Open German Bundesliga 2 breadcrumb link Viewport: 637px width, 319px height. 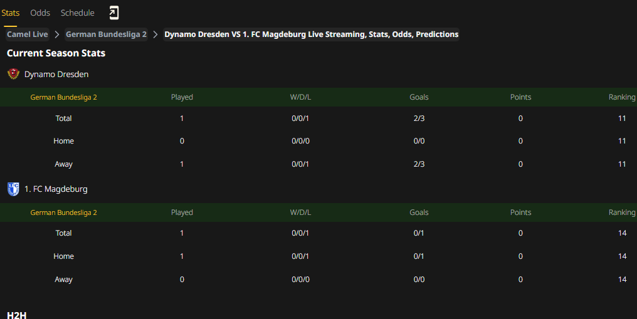point(106,34)
